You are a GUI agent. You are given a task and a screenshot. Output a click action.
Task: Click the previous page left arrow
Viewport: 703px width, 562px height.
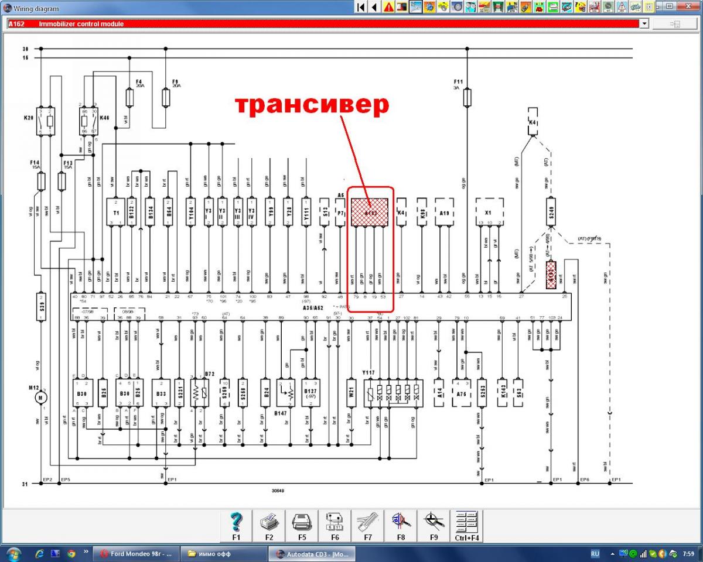[374, 7]
